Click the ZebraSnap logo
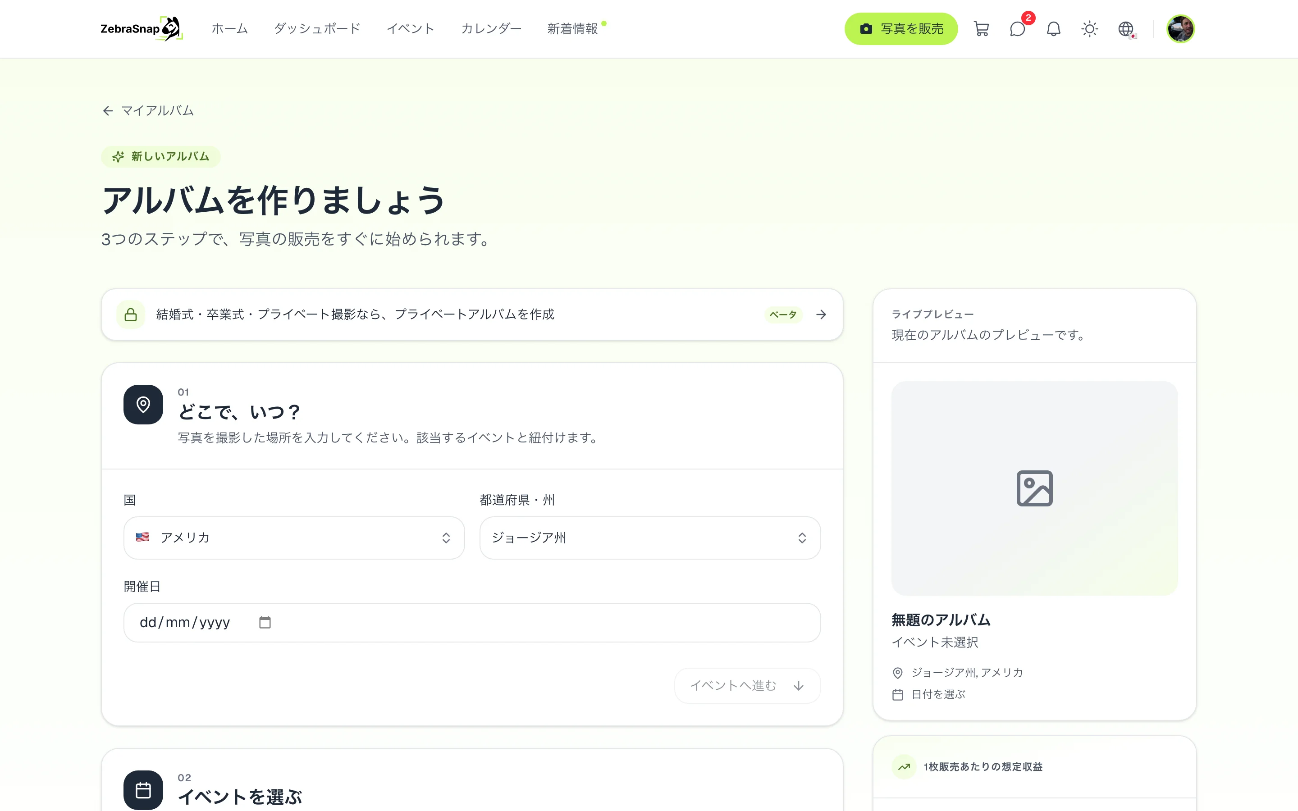Image resolution: width=1298 pixels, height=811 pixels. click(x=142, y=28)
